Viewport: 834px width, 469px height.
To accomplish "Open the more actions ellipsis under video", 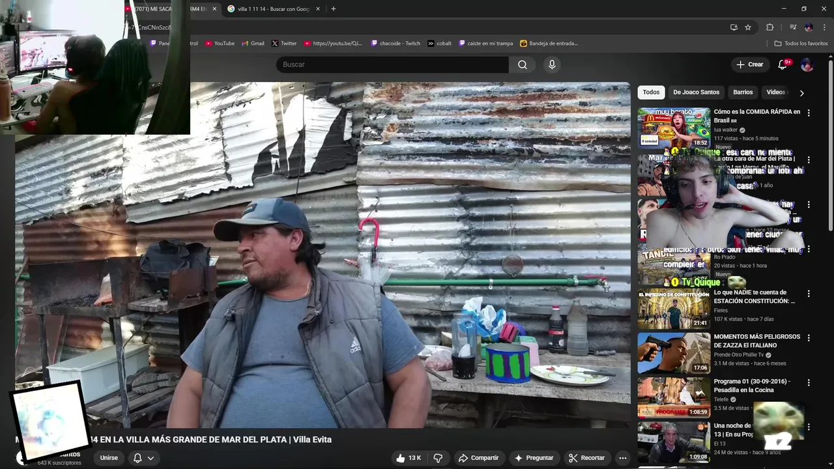I will pos(622,458).
